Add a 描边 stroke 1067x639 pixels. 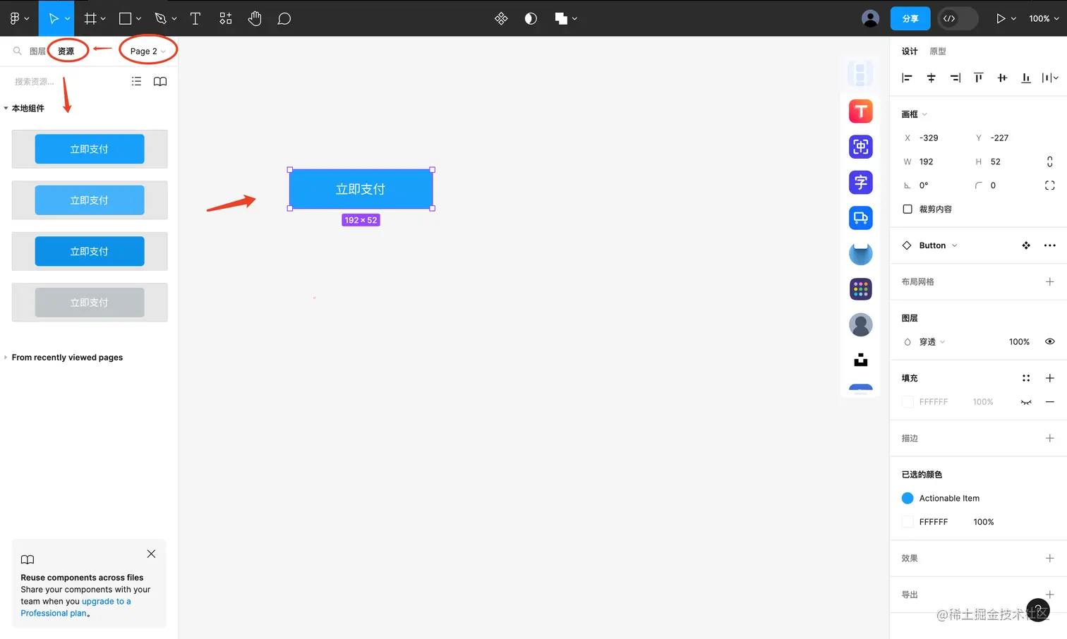pyautogui.click(x=1050, y=438)
